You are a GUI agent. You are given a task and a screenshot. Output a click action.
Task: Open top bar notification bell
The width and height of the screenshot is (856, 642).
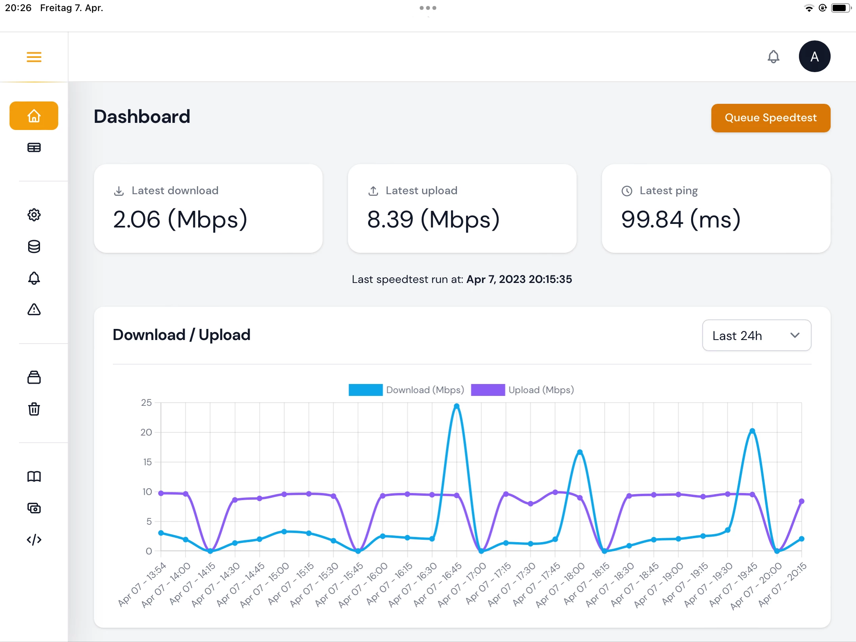[773, 57]
